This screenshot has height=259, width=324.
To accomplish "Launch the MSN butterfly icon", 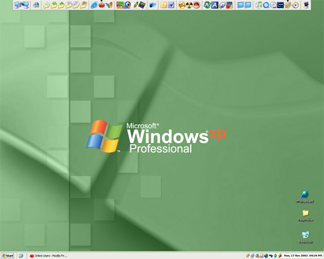I will (x=109, y=5).
